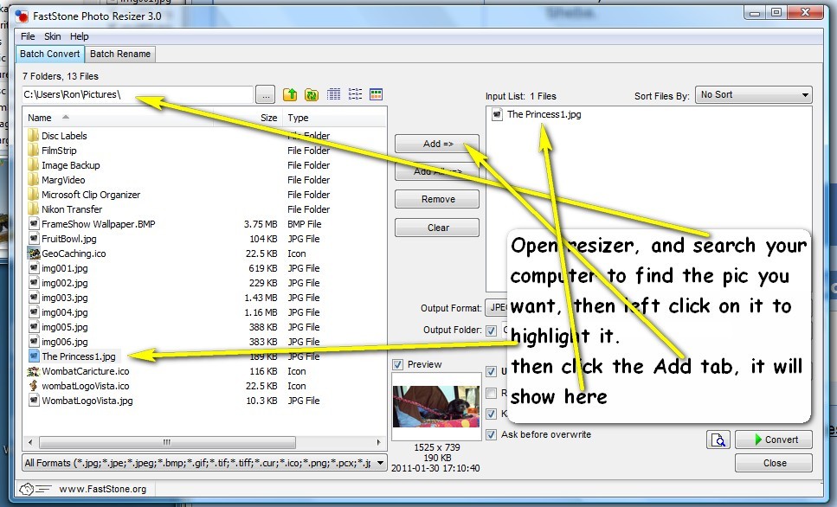Switch to the Batch Rename tab

click(x=120, y=54)
